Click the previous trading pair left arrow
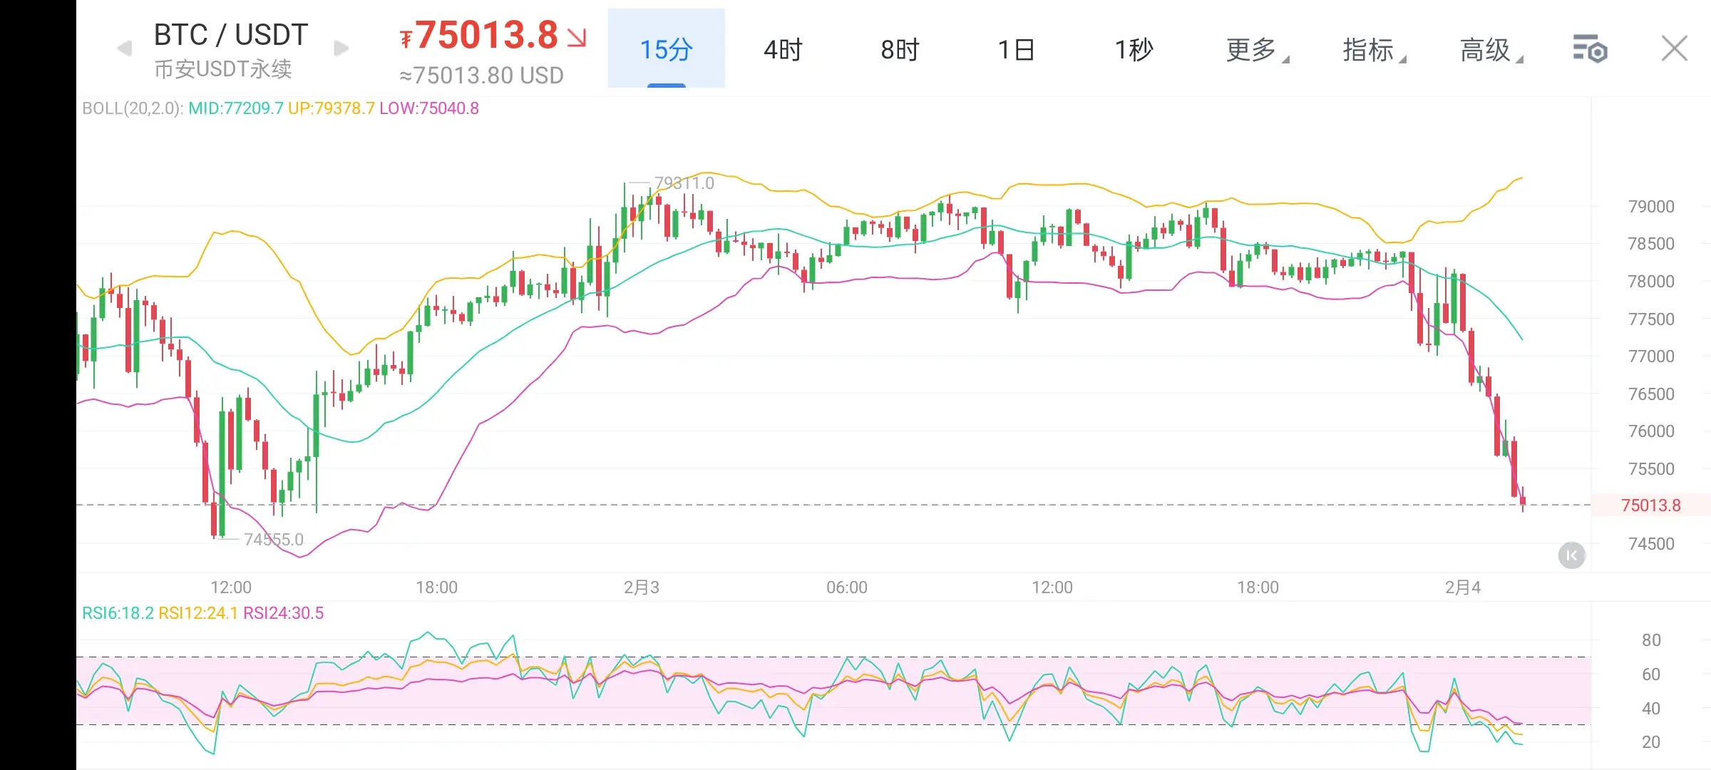Image resolution: width=1711 pixels, height=770 pixels. tap(124, 48)
